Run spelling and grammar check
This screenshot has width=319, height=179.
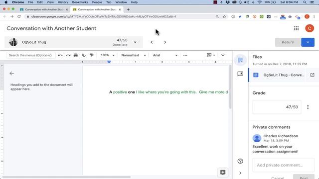click(84, 55)
